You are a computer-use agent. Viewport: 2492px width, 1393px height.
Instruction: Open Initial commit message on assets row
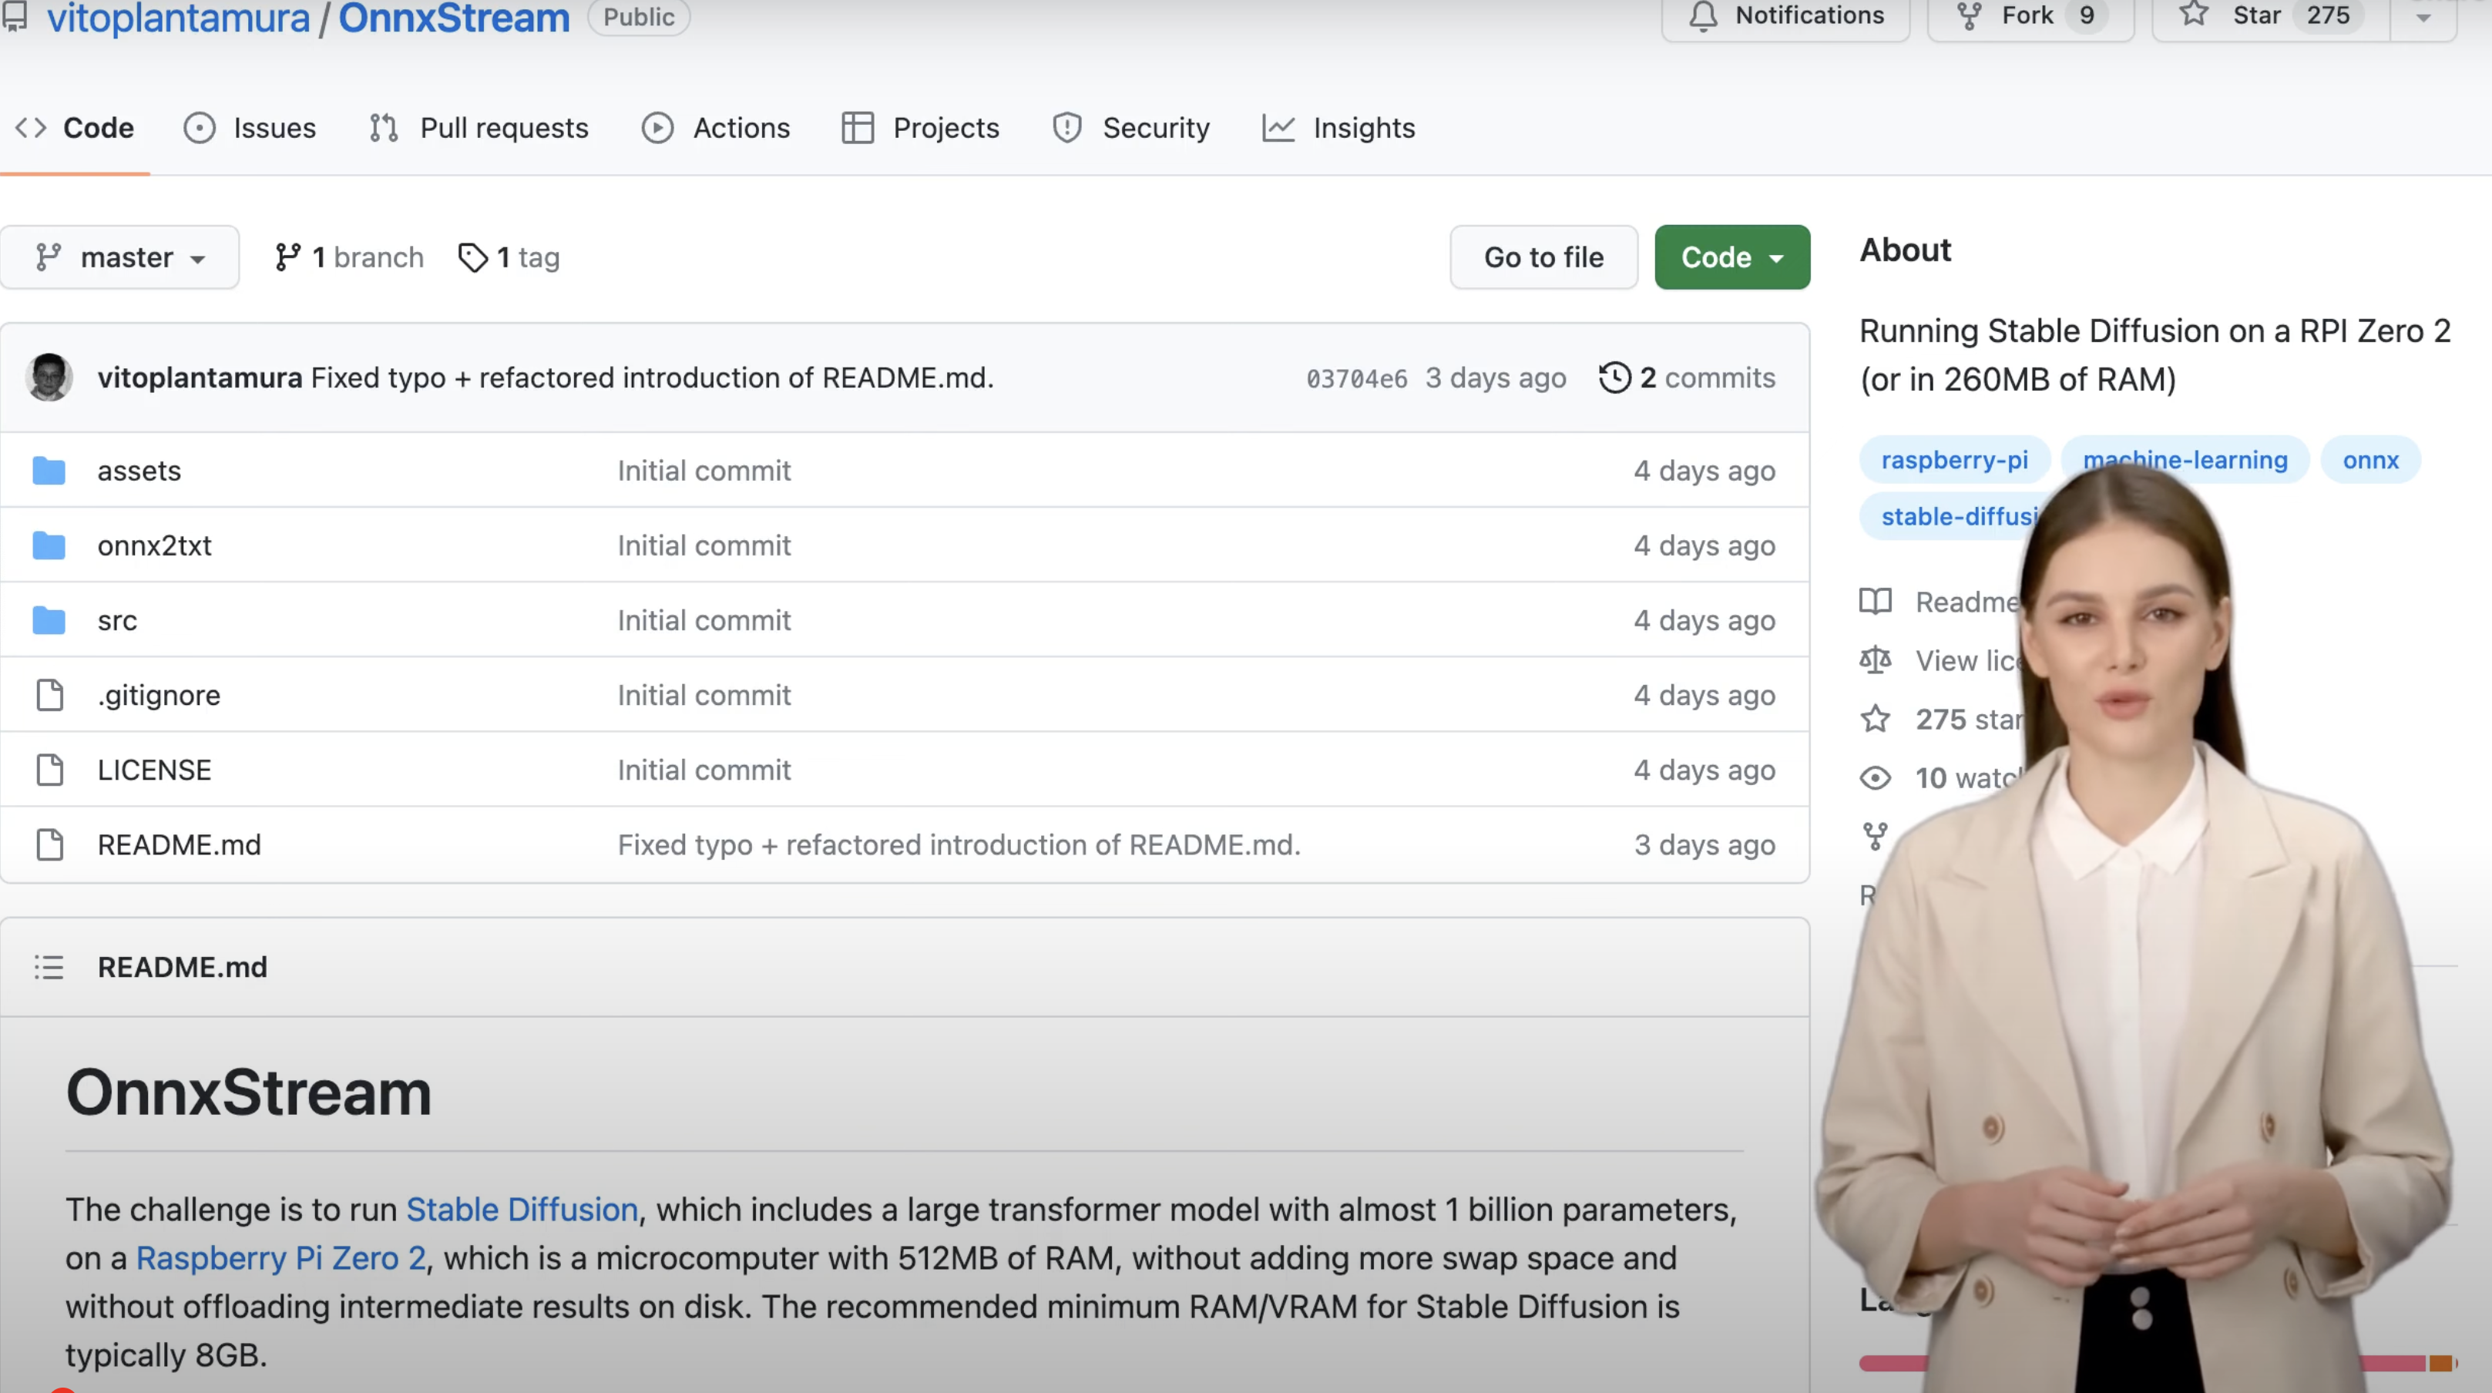[704, 471]
